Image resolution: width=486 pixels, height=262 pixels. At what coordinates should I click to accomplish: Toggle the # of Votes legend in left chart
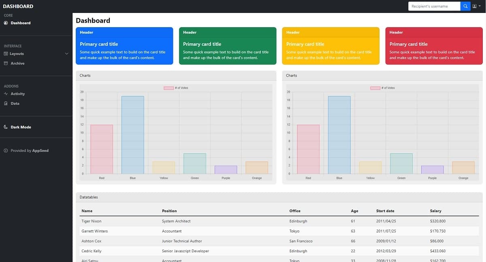coord(176,88)
